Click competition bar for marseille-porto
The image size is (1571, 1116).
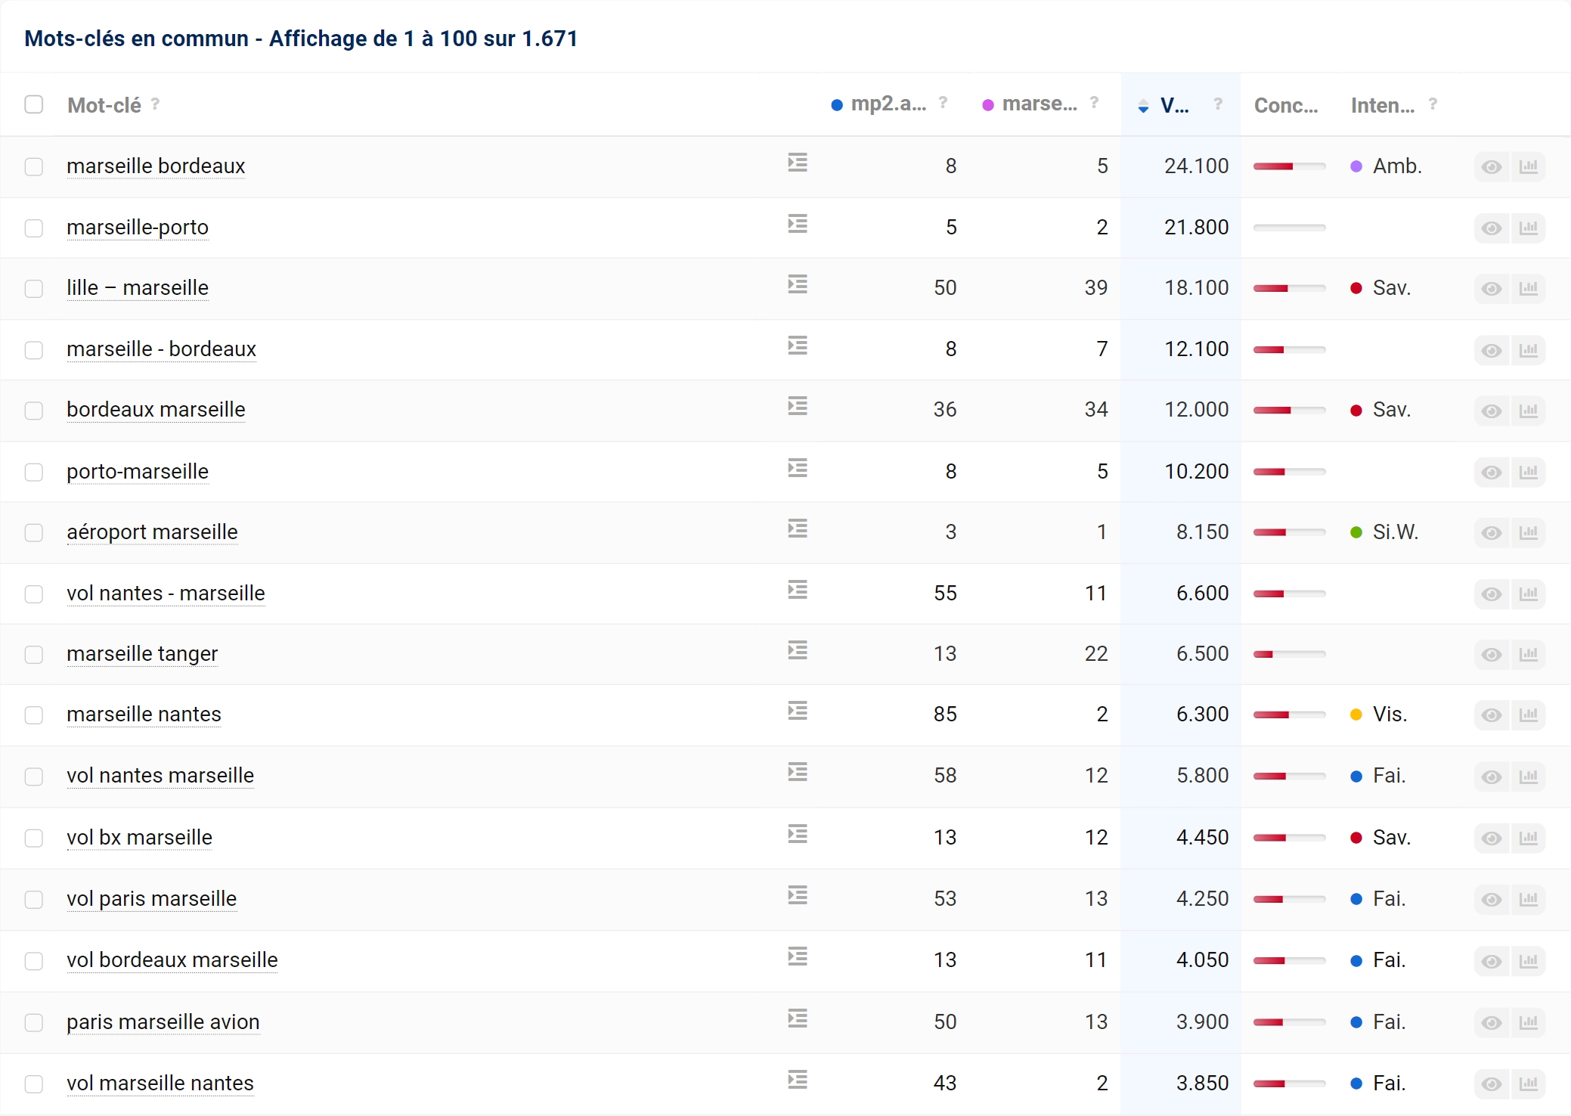coord(1289,228)
